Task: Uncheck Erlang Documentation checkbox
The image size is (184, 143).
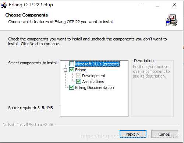Action: coord(71,87)
